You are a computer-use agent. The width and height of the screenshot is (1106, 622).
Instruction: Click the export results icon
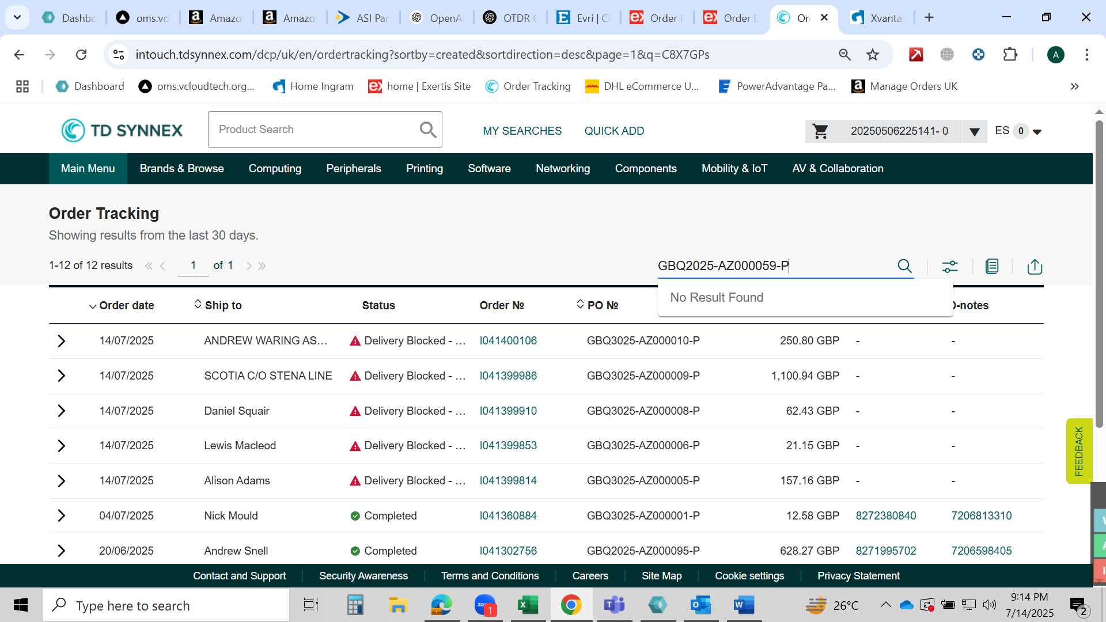click(1035, 266)
